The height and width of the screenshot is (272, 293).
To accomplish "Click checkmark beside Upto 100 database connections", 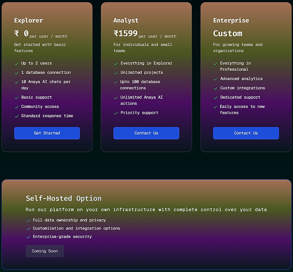I will (116, 82).
